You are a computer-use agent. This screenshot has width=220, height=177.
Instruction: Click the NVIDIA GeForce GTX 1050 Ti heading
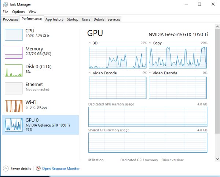(178, 34)
